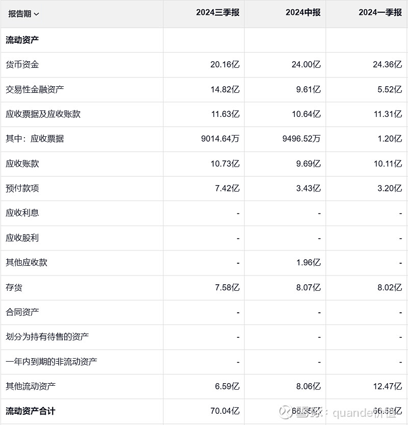Select the 24.00亿 cash value

point(306,64)
